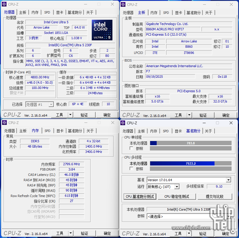
Task: Click the CPU-Z app icon in the memory window title bar
Action: pyautogui.click(x=4, y=123)
